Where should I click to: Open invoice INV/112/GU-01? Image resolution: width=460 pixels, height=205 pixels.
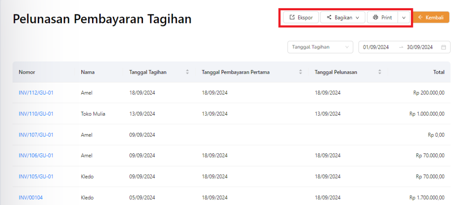[36, 93]
